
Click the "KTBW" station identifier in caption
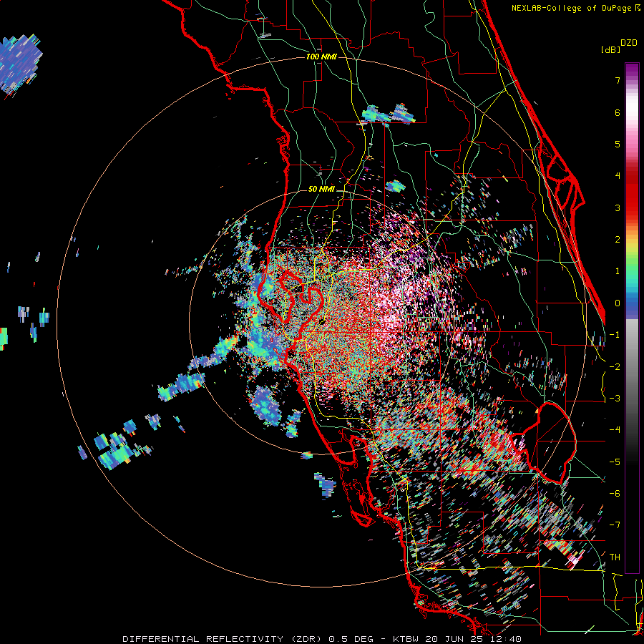tap(407, 639)
